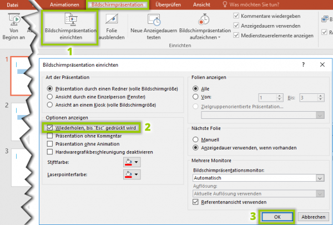Click the dialog help question mark

[303, 64]
